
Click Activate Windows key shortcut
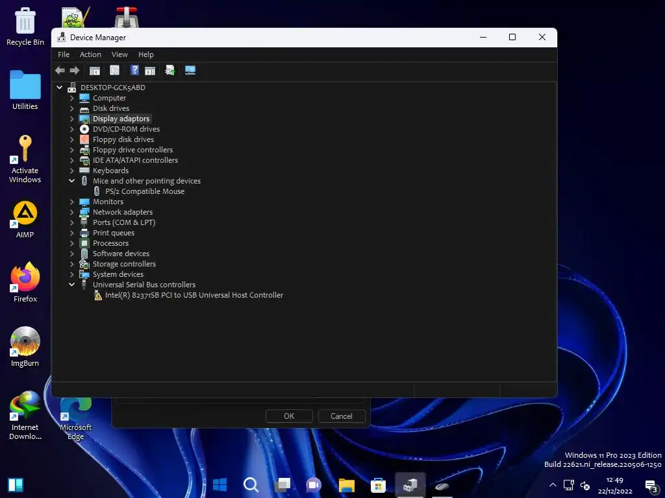25,160
